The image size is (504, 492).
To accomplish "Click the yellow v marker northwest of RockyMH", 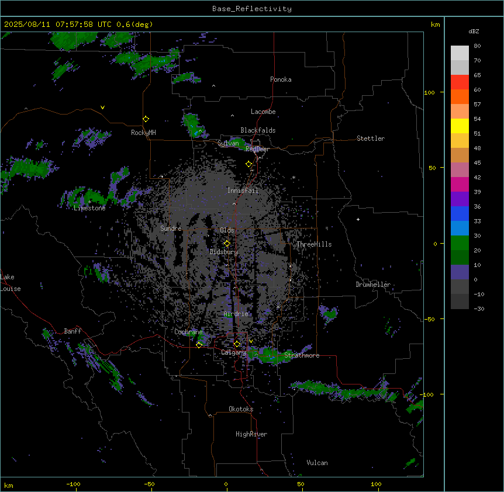I will pos(102,108).
